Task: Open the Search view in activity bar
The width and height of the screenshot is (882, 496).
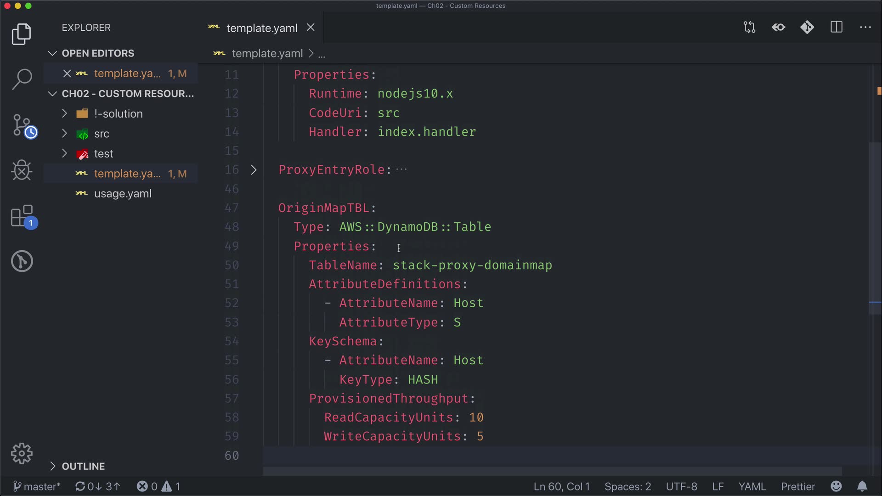Action: point(22,79)
